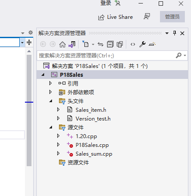
Task: Expand Sales_item.h file node
Action: (x=58, y=110)
